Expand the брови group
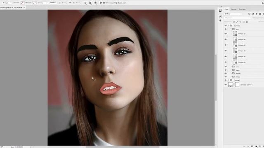The height and width of the screenshot is (148, 264). (231, 73)
